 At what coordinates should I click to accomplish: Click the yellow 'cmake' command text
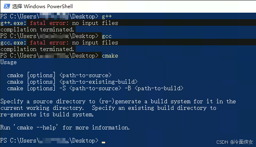(110, 56)
